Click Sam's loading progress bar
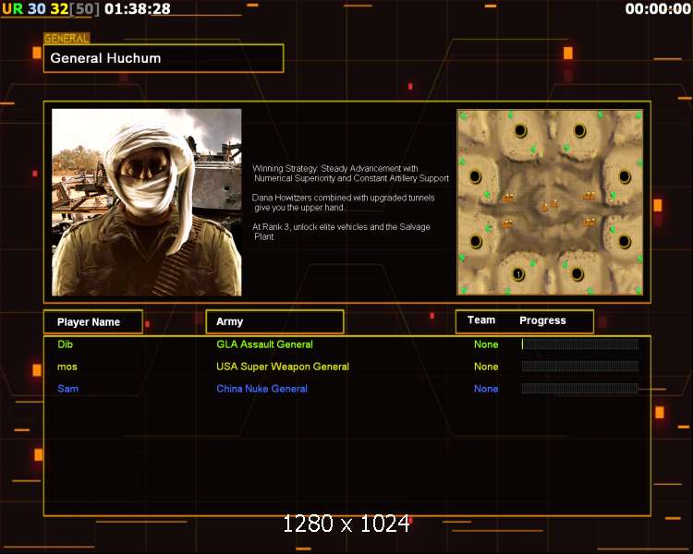The width and height of the screenshot is (693, 554). coord(579,389)
